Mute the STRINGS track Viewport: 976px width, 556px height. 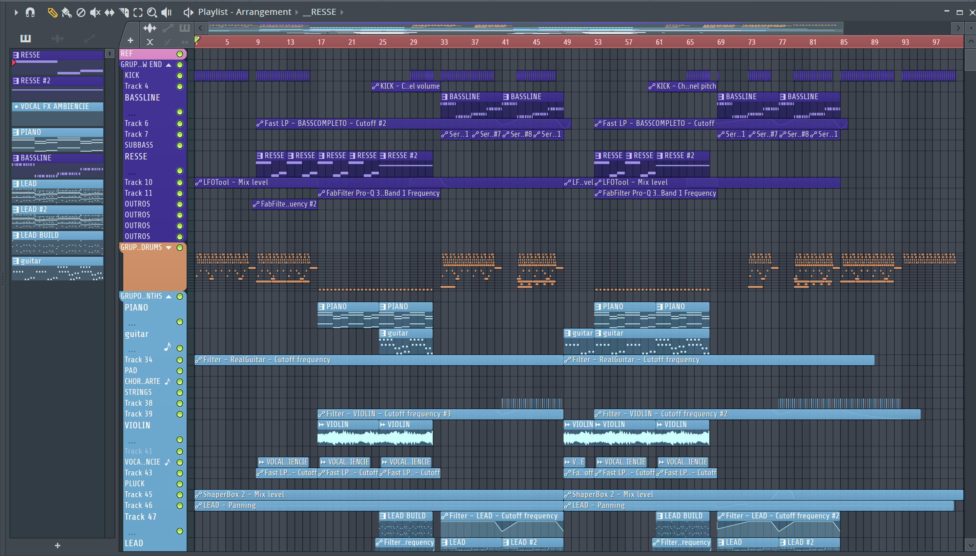180,392
